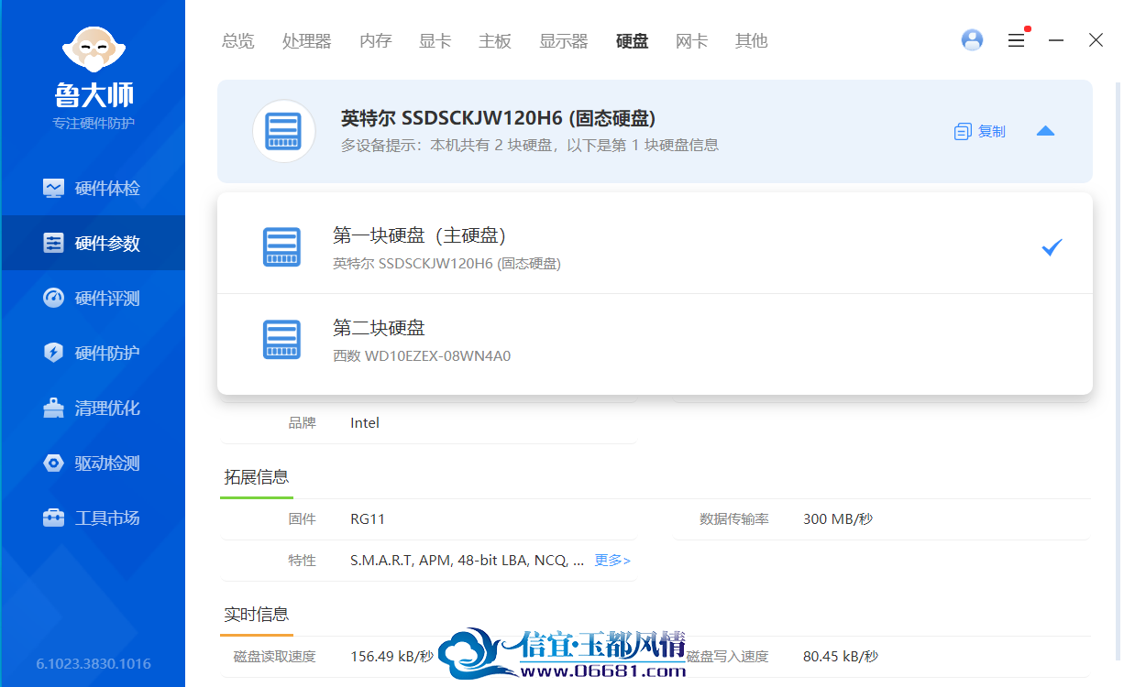This screenshot has width=1124, height=687.
Task: Click the 驱动检测 hexagon icon
Action: coord(54,463)
